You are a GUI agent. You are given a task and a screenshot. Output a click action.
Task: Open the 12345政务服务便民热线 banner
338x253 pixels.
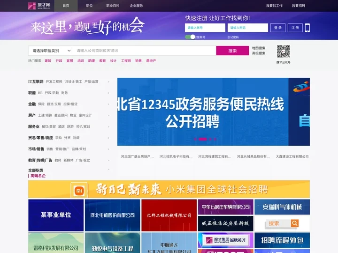[203, 112]
